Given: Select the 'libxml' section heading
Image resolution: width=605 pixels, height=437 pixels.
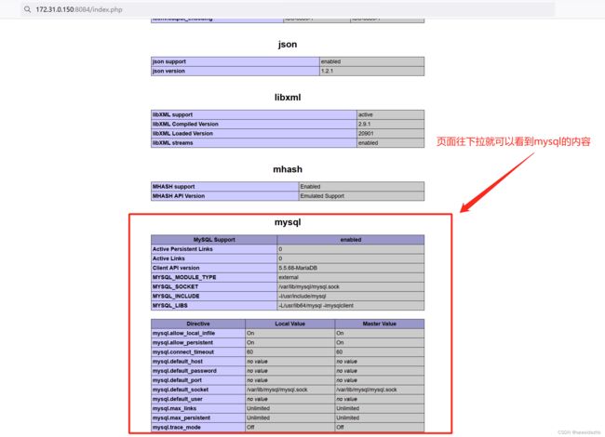Looking at the screenshot, I should click(x=288, y=98).
